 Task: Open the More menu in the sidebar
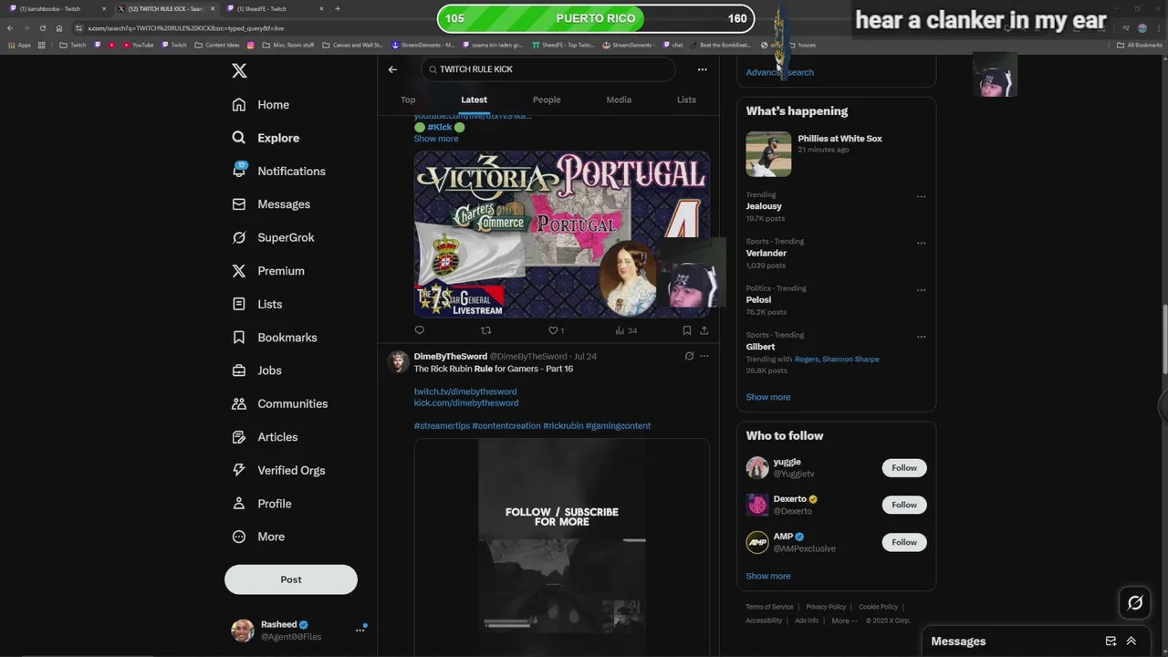tap(258, 537)
